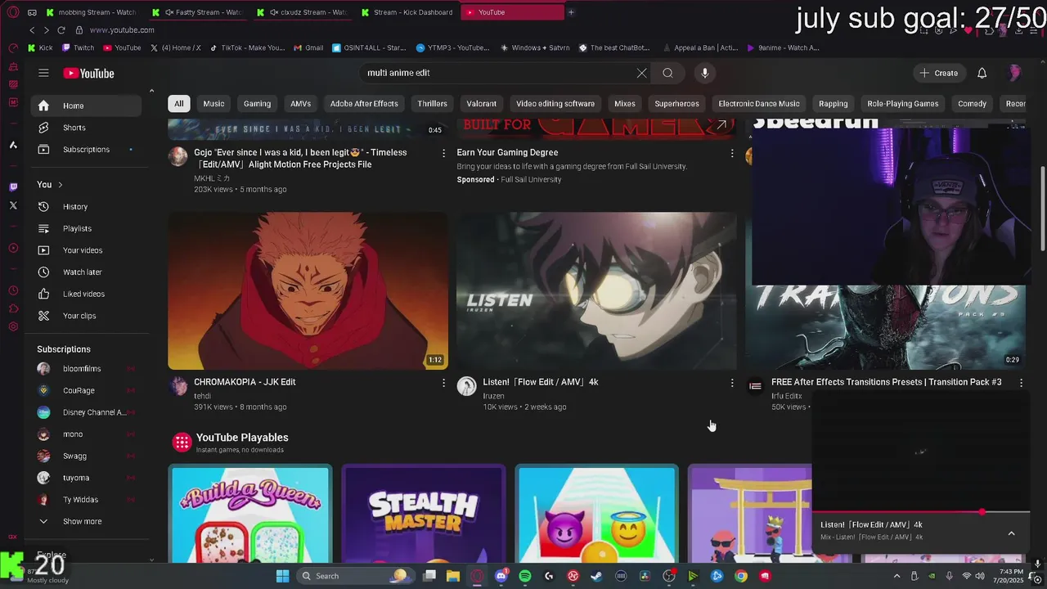Clear the search box with the X

pos(641,73)
